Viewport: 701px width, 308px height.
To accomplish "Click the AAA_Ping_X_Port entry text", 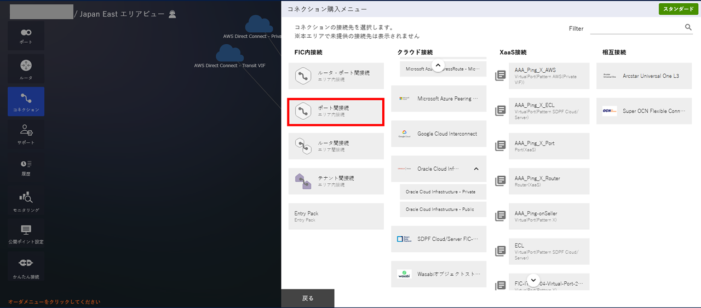I will (535, 143).
